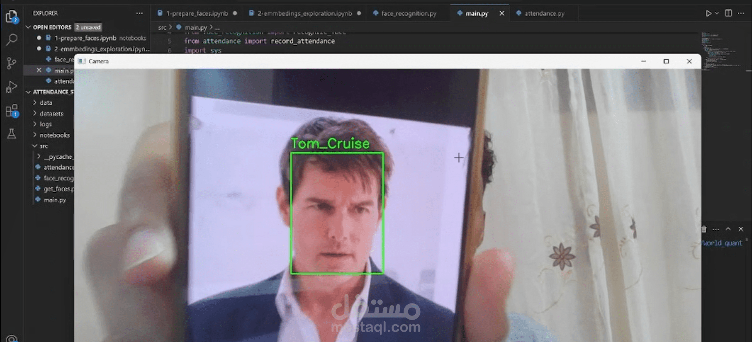Click src in the breadcrumb path

162,27
